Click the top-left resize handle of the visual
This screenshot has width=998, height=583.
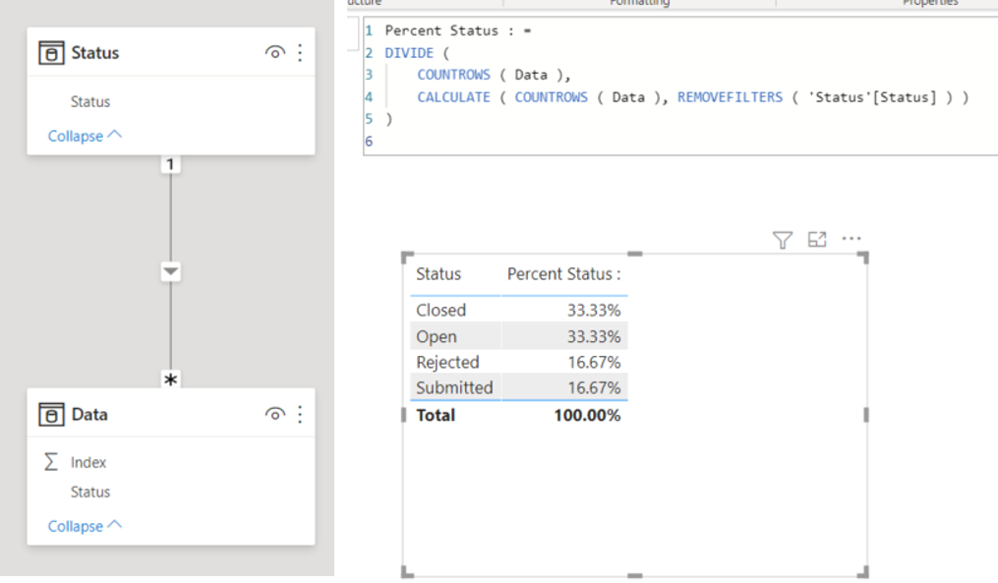click(407, 258)
